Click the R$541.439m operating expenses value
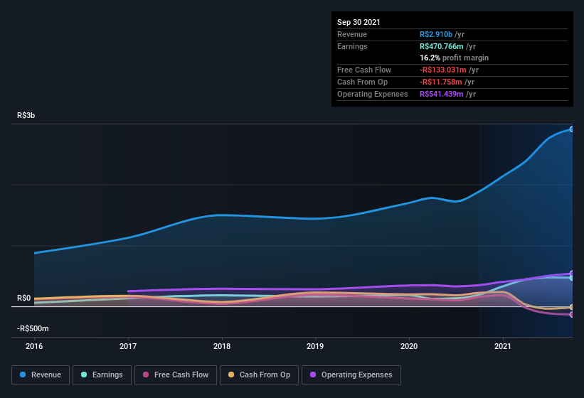The width and height of the screenshot is (584, 398). (x=441, y=94)
